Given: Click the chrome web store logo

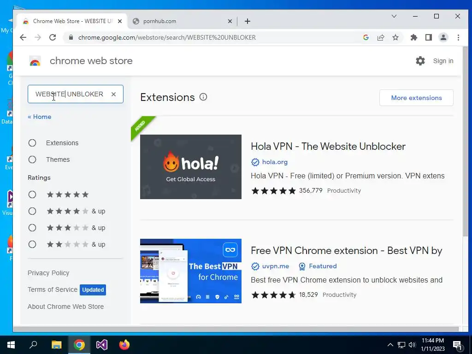Looking at the screenshot, I should pyautogui.click(x=35, y=61).
